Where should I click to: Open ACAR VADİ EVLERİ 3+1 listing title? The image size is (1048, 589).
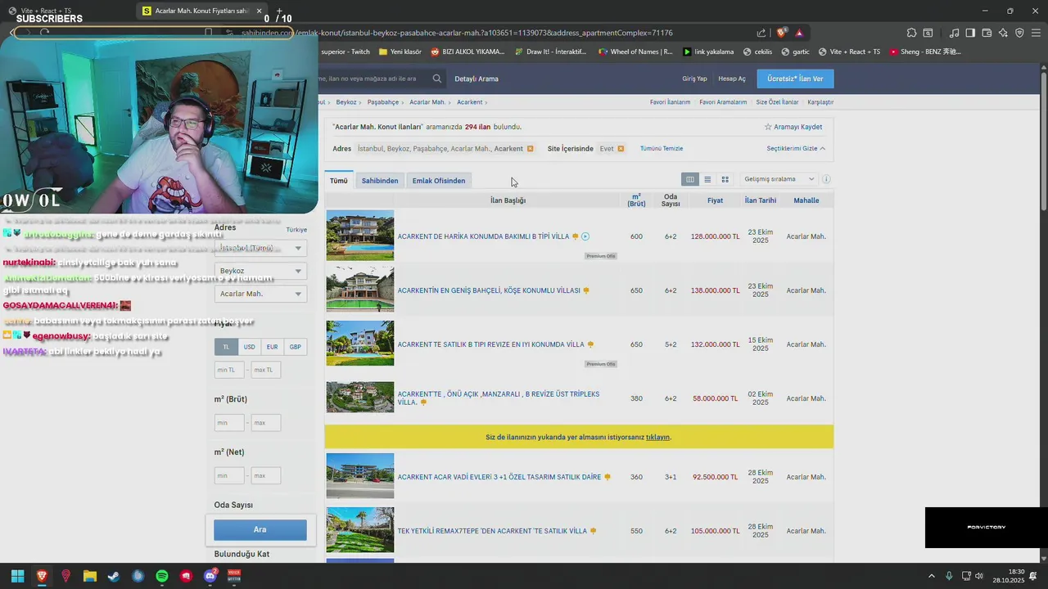pyautogui.click(x=499, y=477)
